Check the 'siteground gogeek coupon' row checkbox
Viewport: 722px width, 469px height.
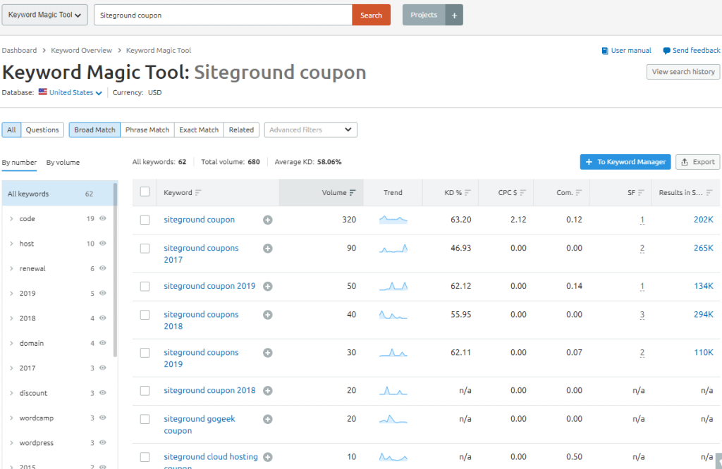(x=145, y=419)
